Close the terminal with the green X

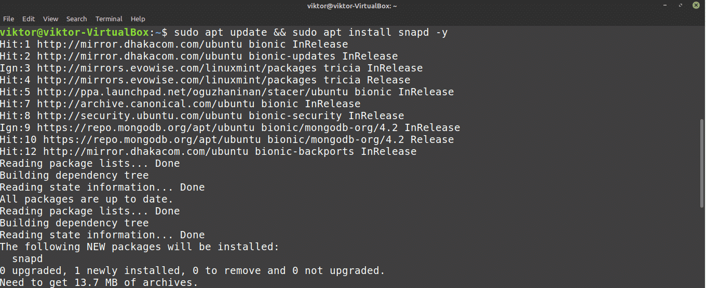696,6
